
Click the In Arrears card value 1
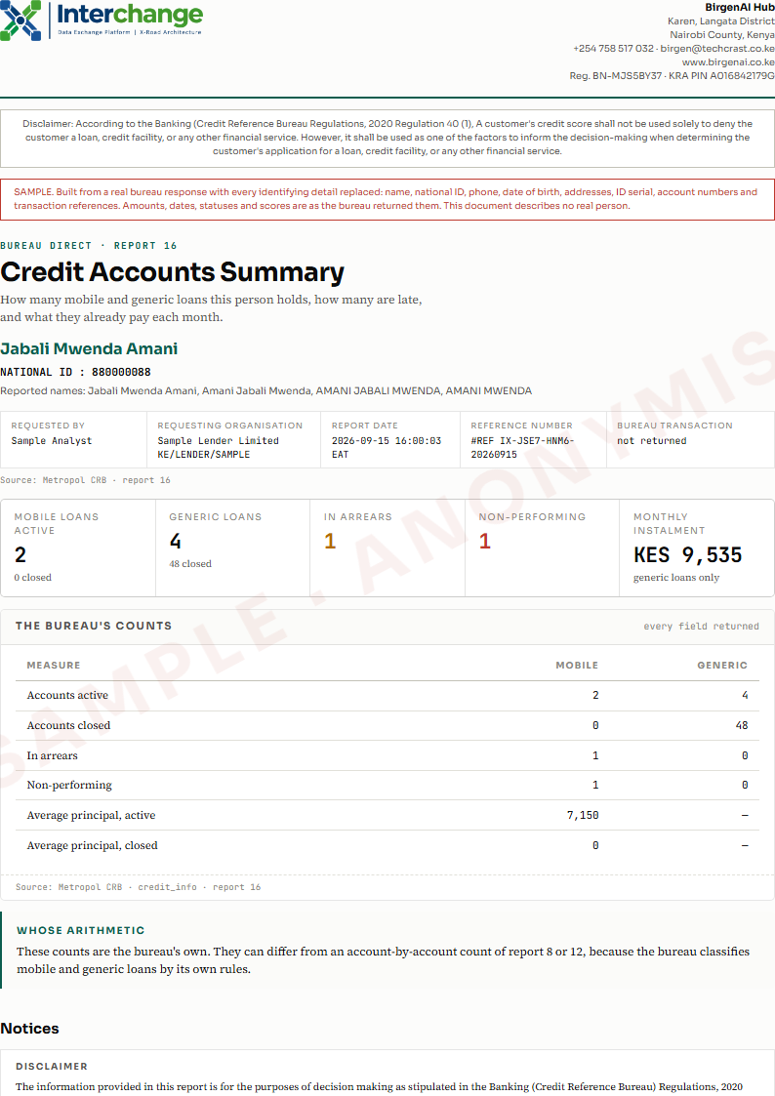pos(330,541)
